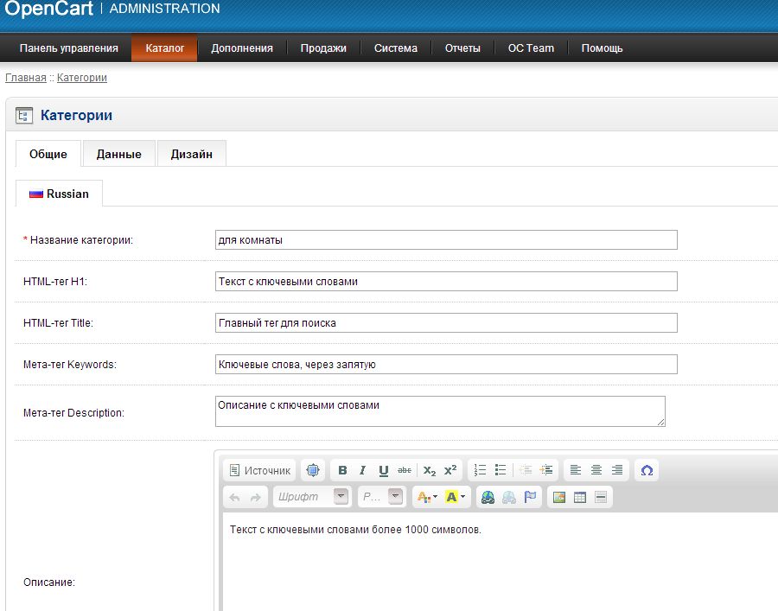Insert a table in the editor
This screenshot has width=778, height=611.
[580, 497]
